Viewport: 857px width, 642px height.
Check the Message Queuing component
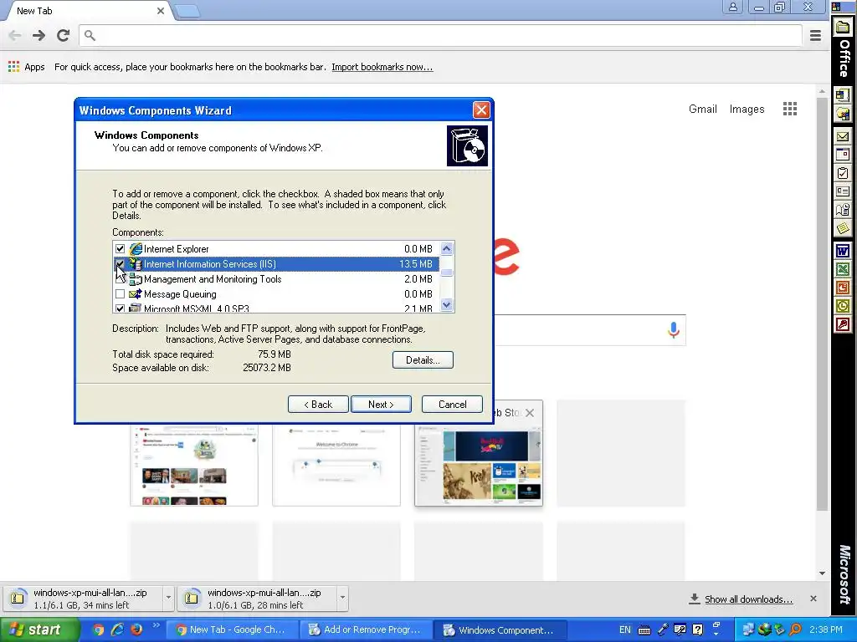coord(120,294)
